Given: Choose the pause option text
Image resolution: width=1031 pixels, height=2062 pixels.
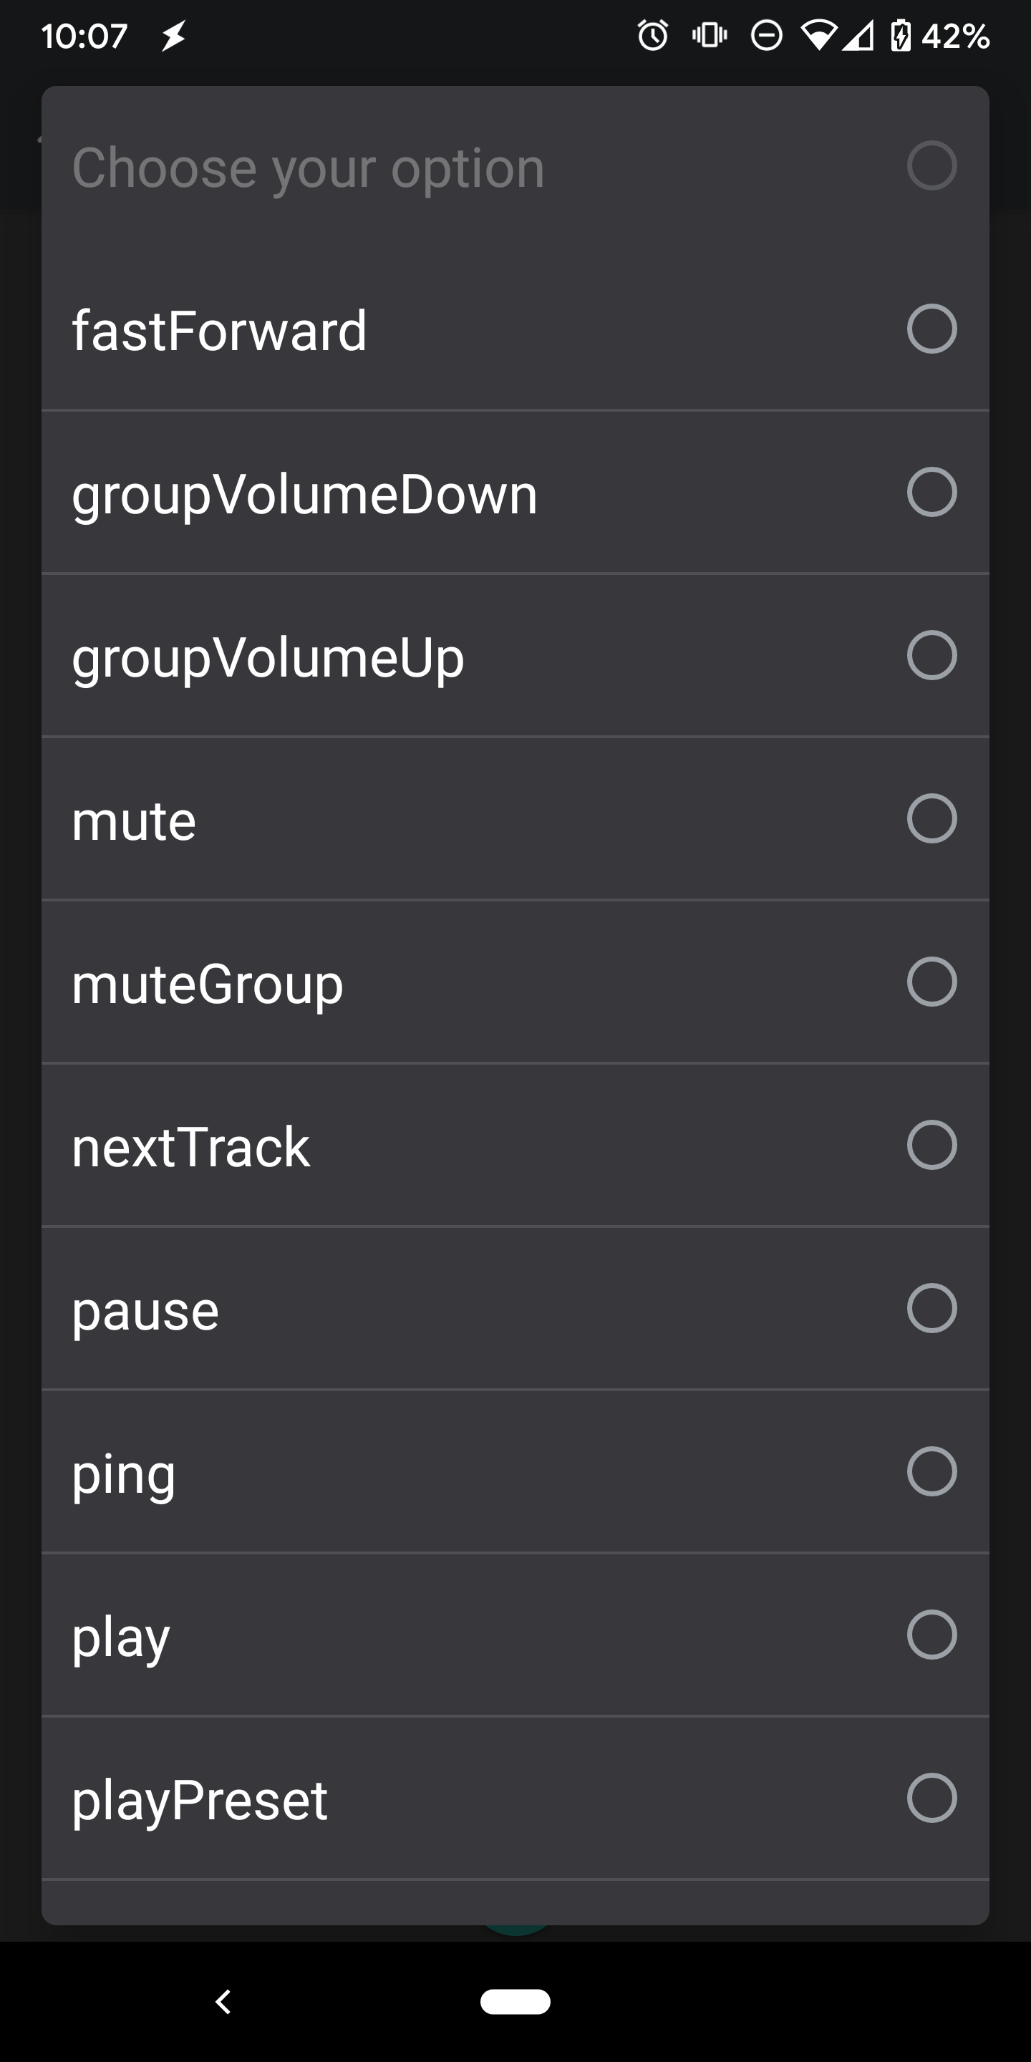Looking at the screenshot, I should point(145,1311).
